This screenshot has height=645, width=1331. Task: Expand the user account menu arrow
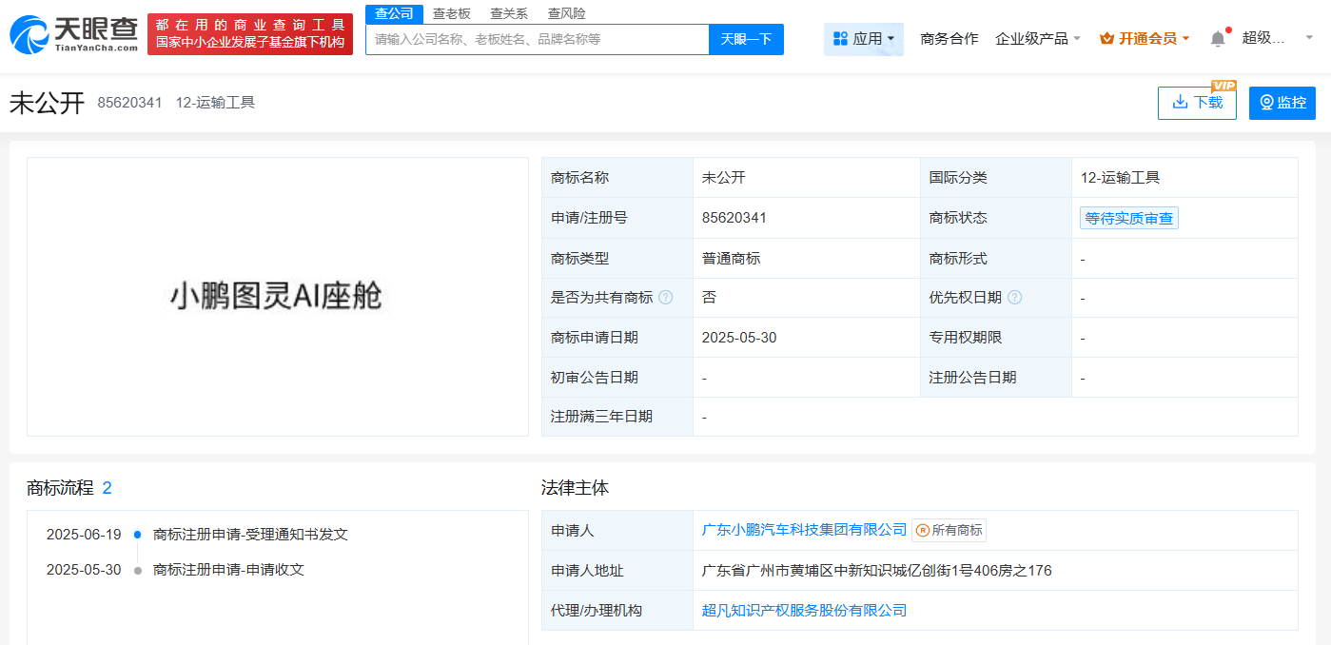coord(1308,38)
